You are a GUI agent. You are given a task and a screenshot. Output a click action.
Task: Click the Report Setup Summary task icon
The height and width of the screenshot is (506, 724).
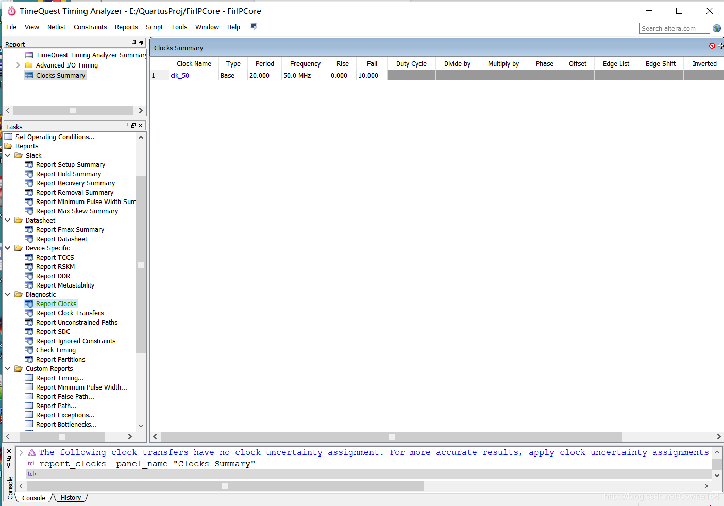click(29, 165)
